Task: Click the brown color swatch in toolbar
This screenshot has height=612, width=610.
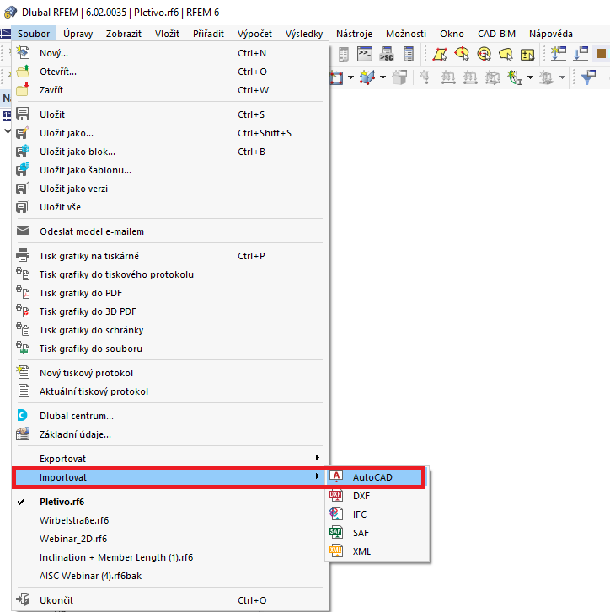Action: (601, 54)
